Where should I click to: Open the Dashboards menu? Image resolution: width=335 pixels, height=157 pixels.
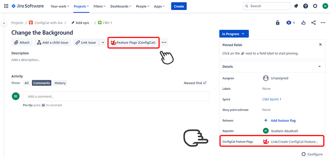pyautogui.click(x=121, y=6)
